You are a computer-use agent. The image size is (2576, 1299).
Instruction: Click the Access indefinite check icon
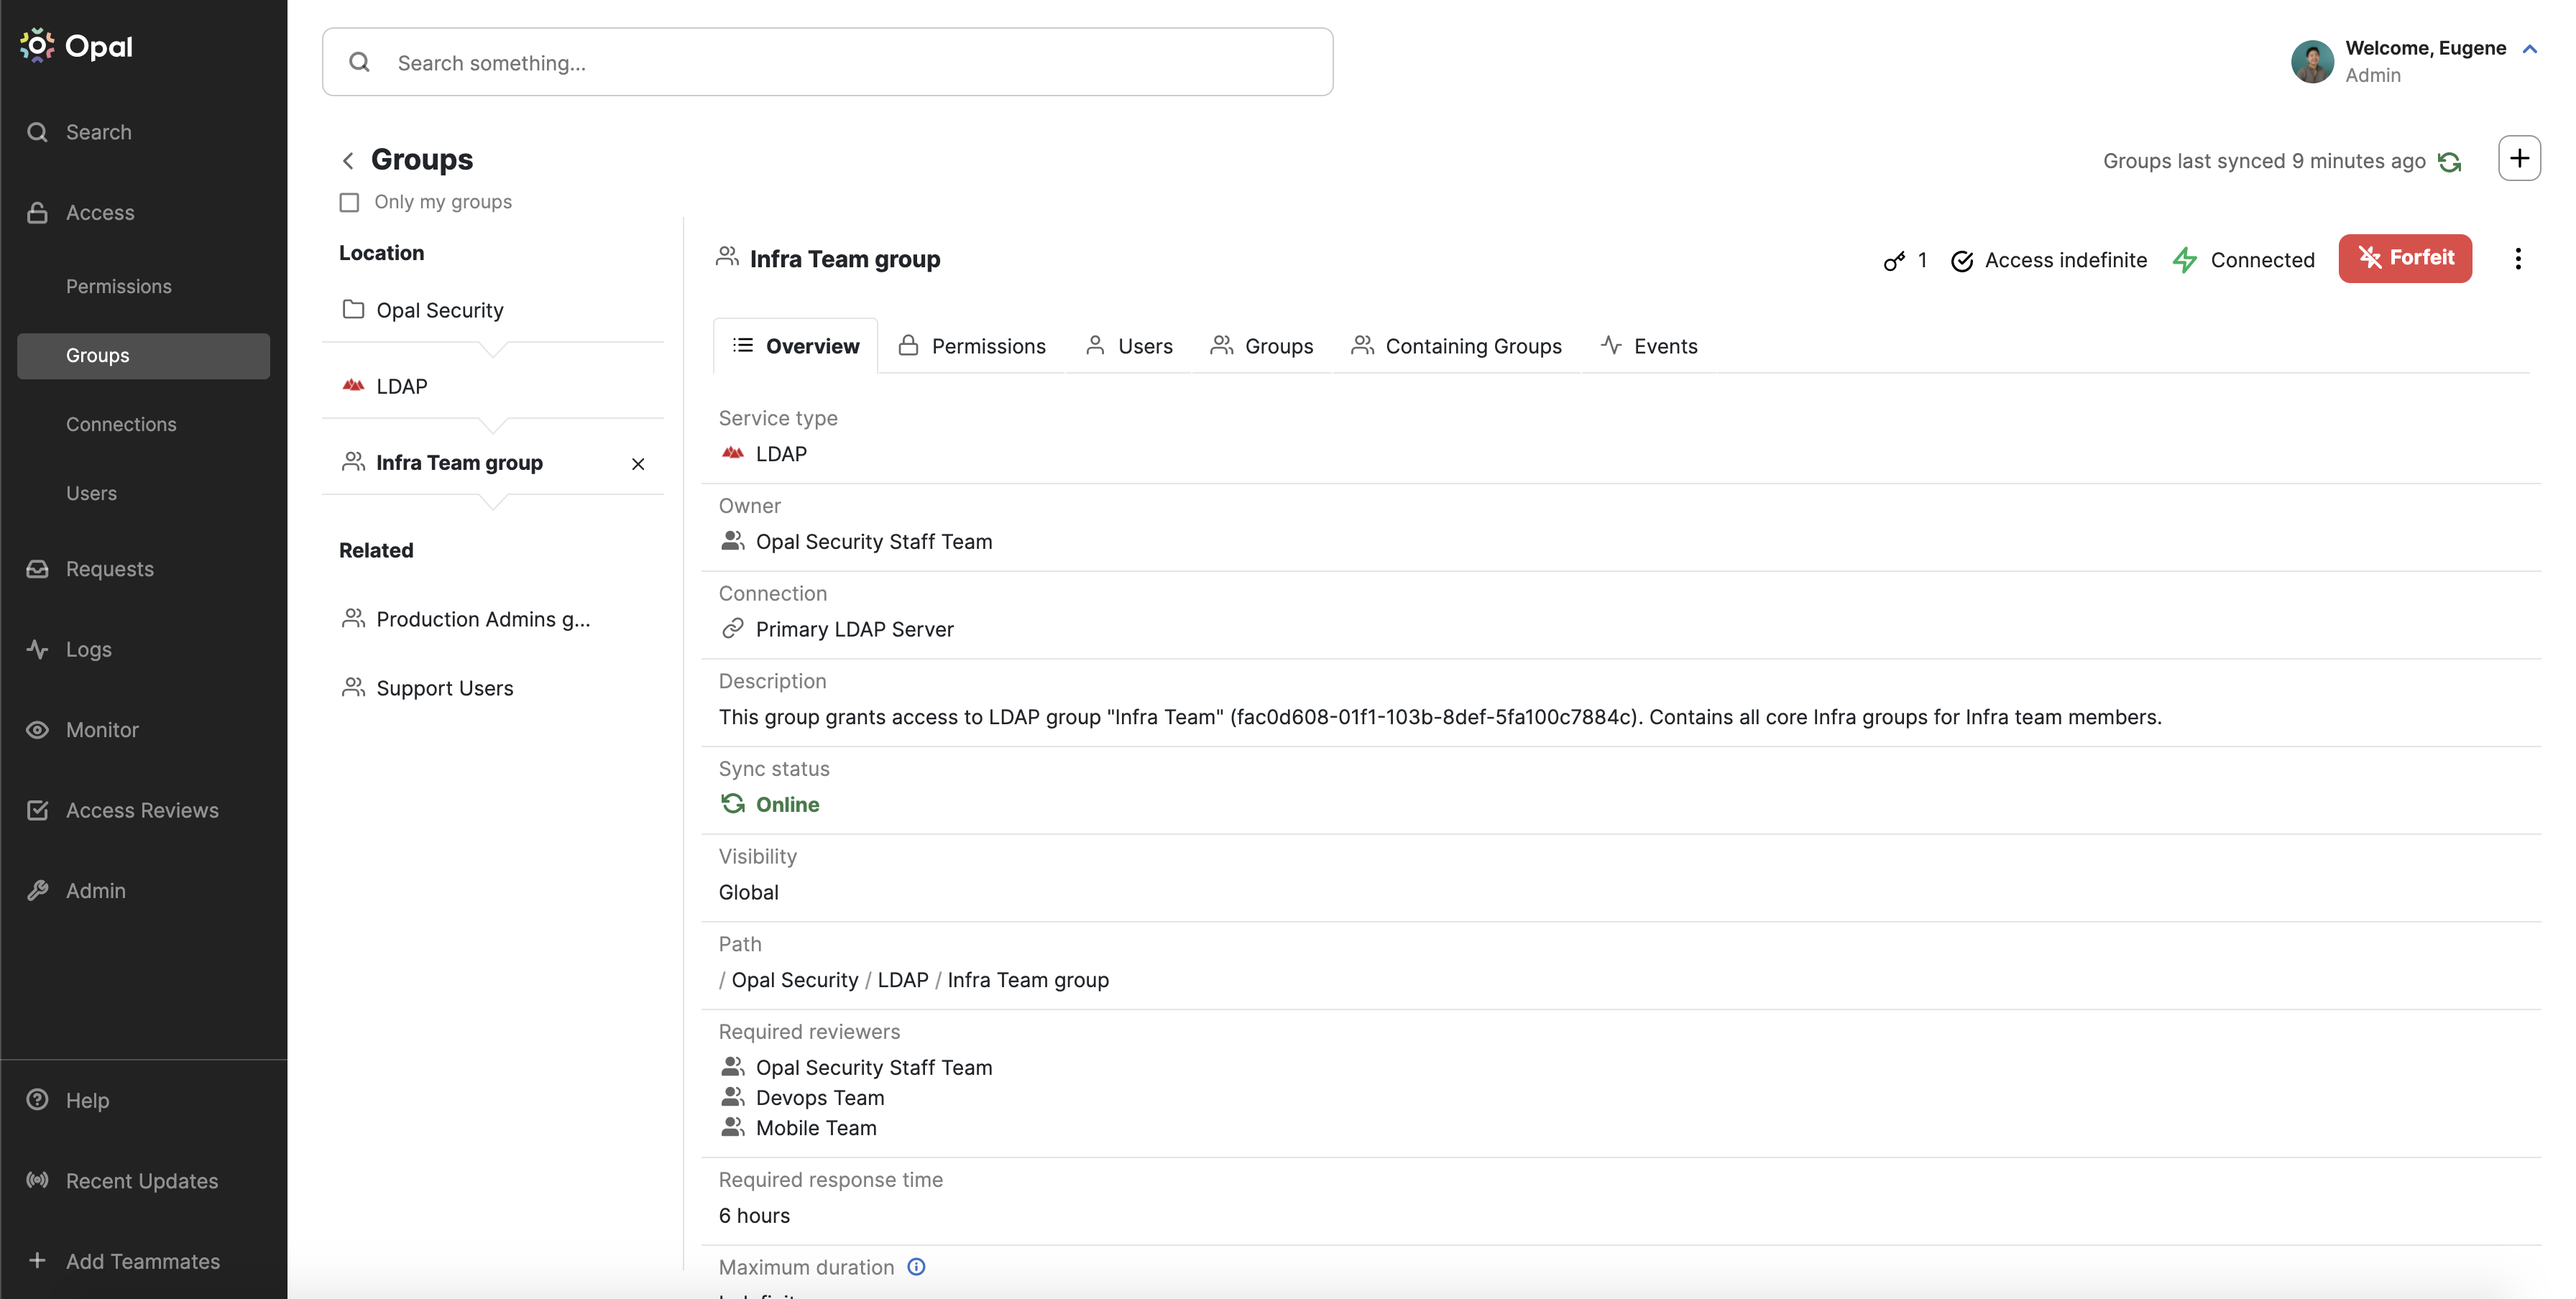tap(1962, 261)
